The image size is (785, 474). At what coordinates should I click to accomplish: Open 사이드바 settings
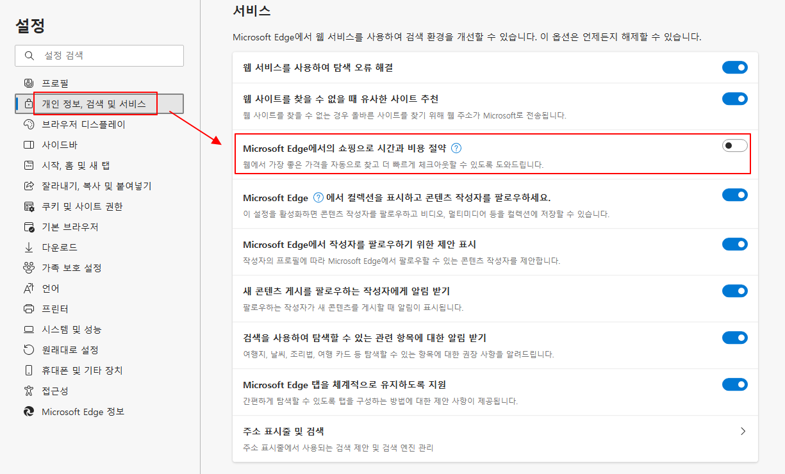99,145
